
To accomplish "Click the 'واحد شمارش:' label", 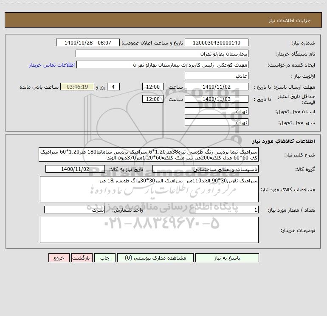I will pyautogui.click(x=128, y=210).
